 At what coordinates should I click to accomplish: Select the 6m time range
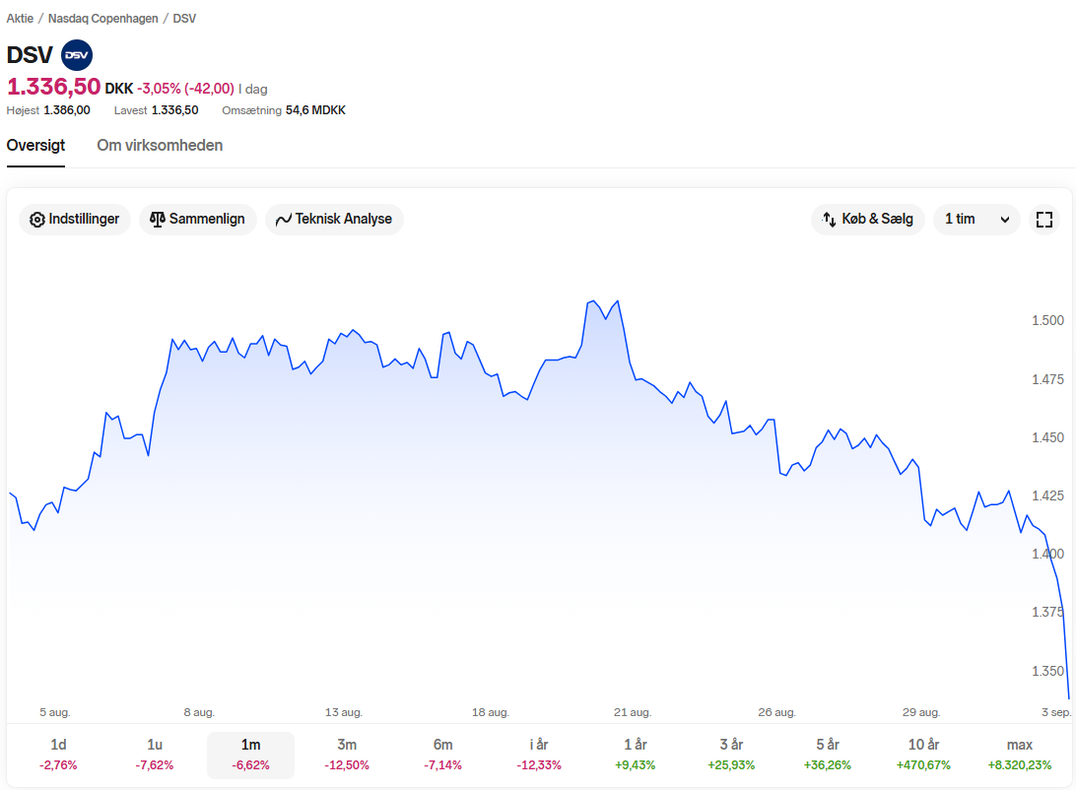tap(442, 755)
